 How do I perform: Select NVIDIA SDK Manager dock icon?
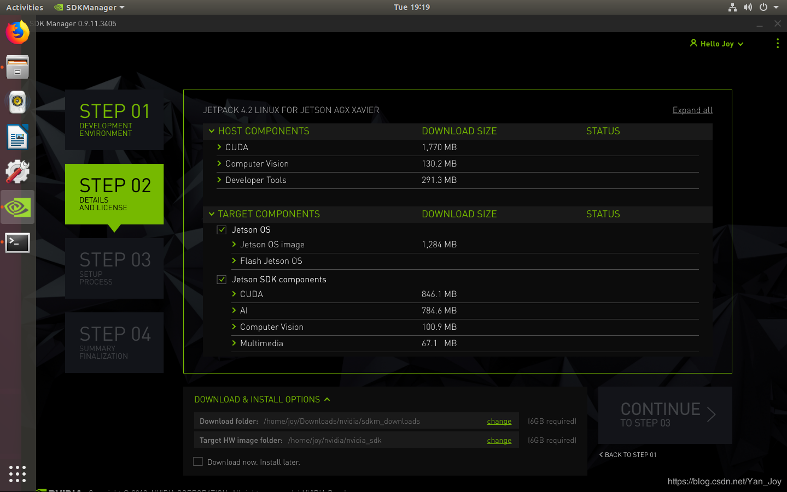(18, 207)
